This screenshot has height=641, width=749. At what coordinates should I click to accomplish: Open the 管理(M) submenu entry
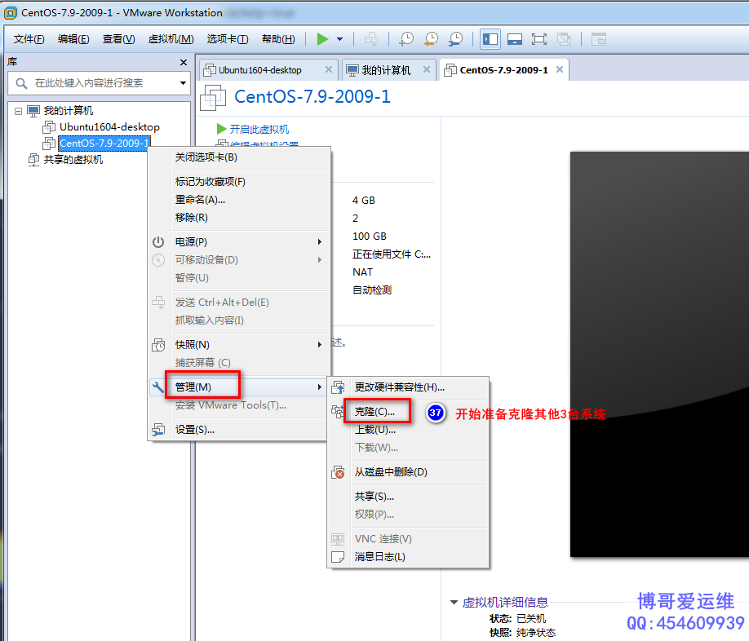(x=239, y=387)
